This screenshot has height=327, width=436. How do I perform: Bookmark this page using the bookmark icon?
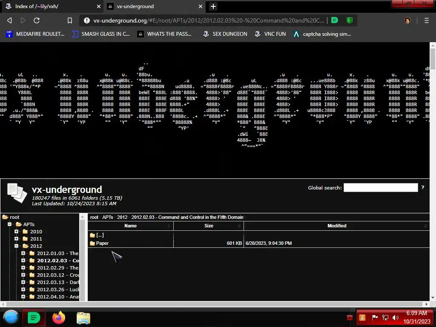coord(70,20)
